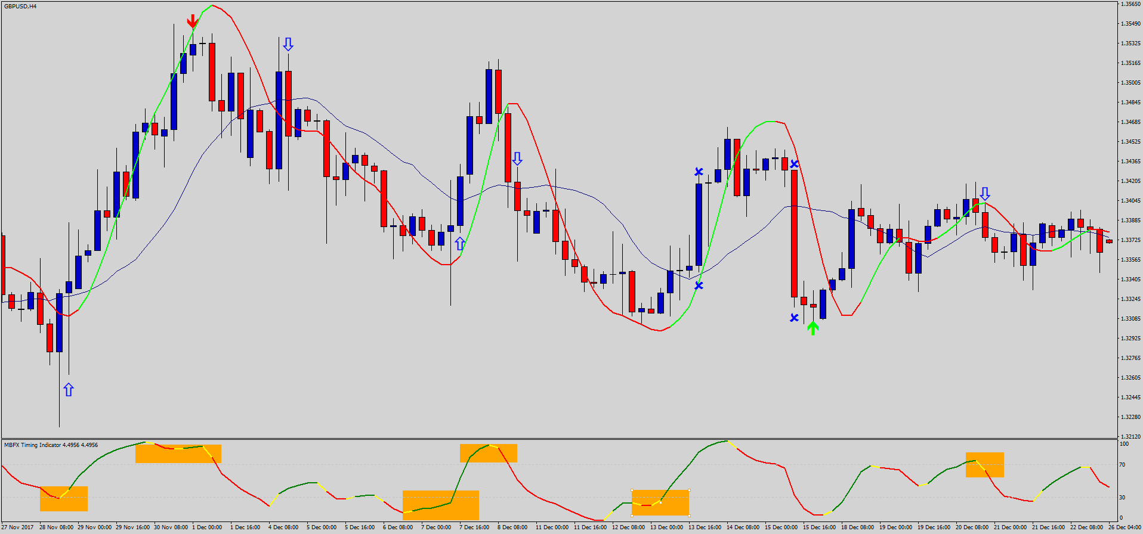The width and height of the screenshot is (1143, 534).
Task: Click the 1.32445 price level
Action: (x=1130, y=398)
